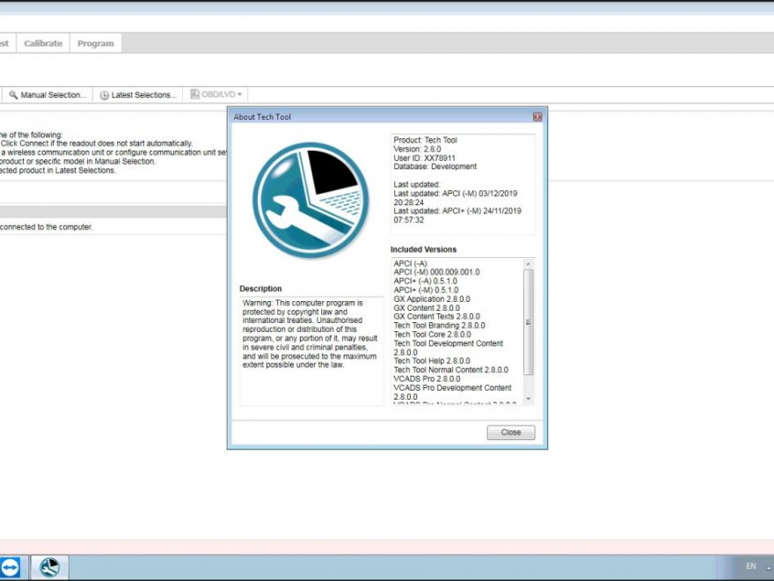Open Latest Selections from the toolbar
Image resolution: width=774 pixels, height=581 pixels.
[138, 95]
